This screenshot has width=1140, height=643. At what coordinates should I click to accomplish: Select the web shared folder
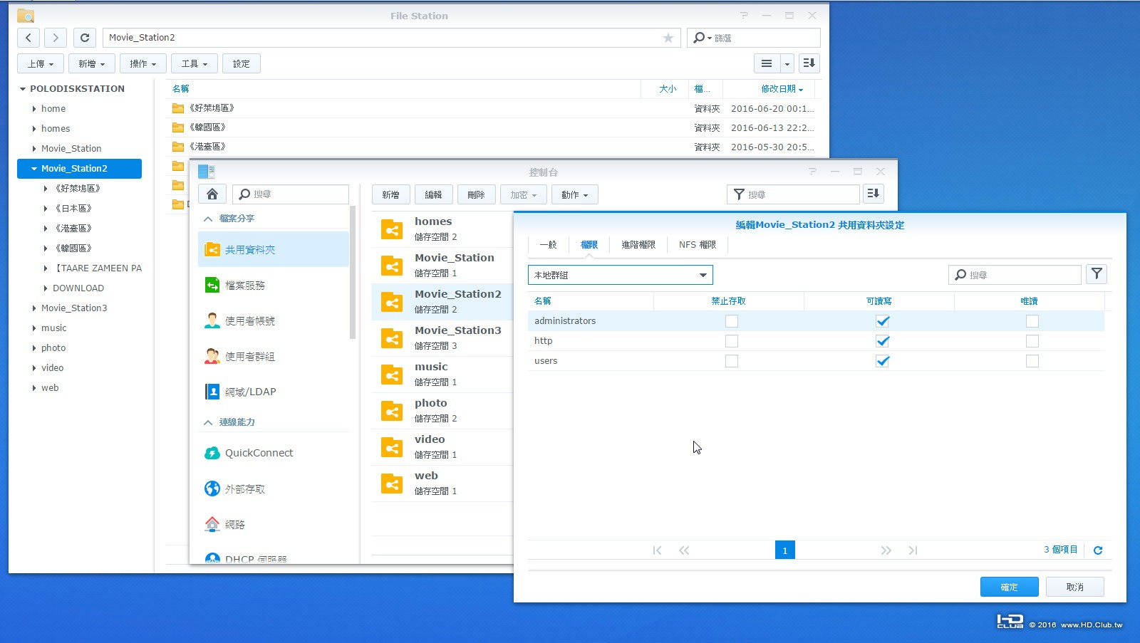click(x=442, y=483)
